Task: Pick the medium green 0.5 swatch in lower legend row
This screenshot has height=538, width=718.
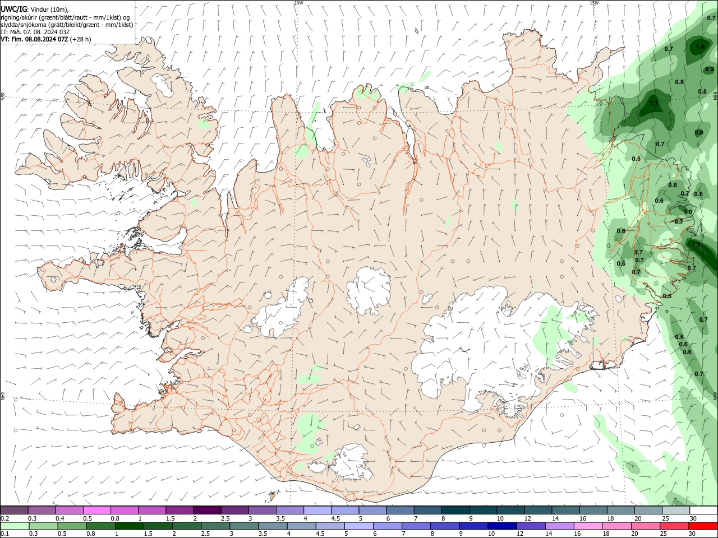Action: (x=72, y=526)
